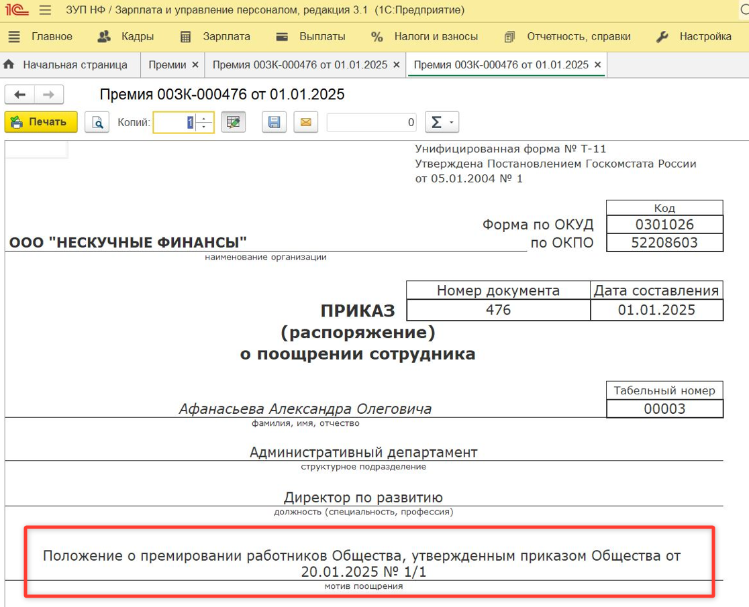This screenshot has width=749, height=607.
Task: Go back with the left arrow
Action: coord(20,95)
